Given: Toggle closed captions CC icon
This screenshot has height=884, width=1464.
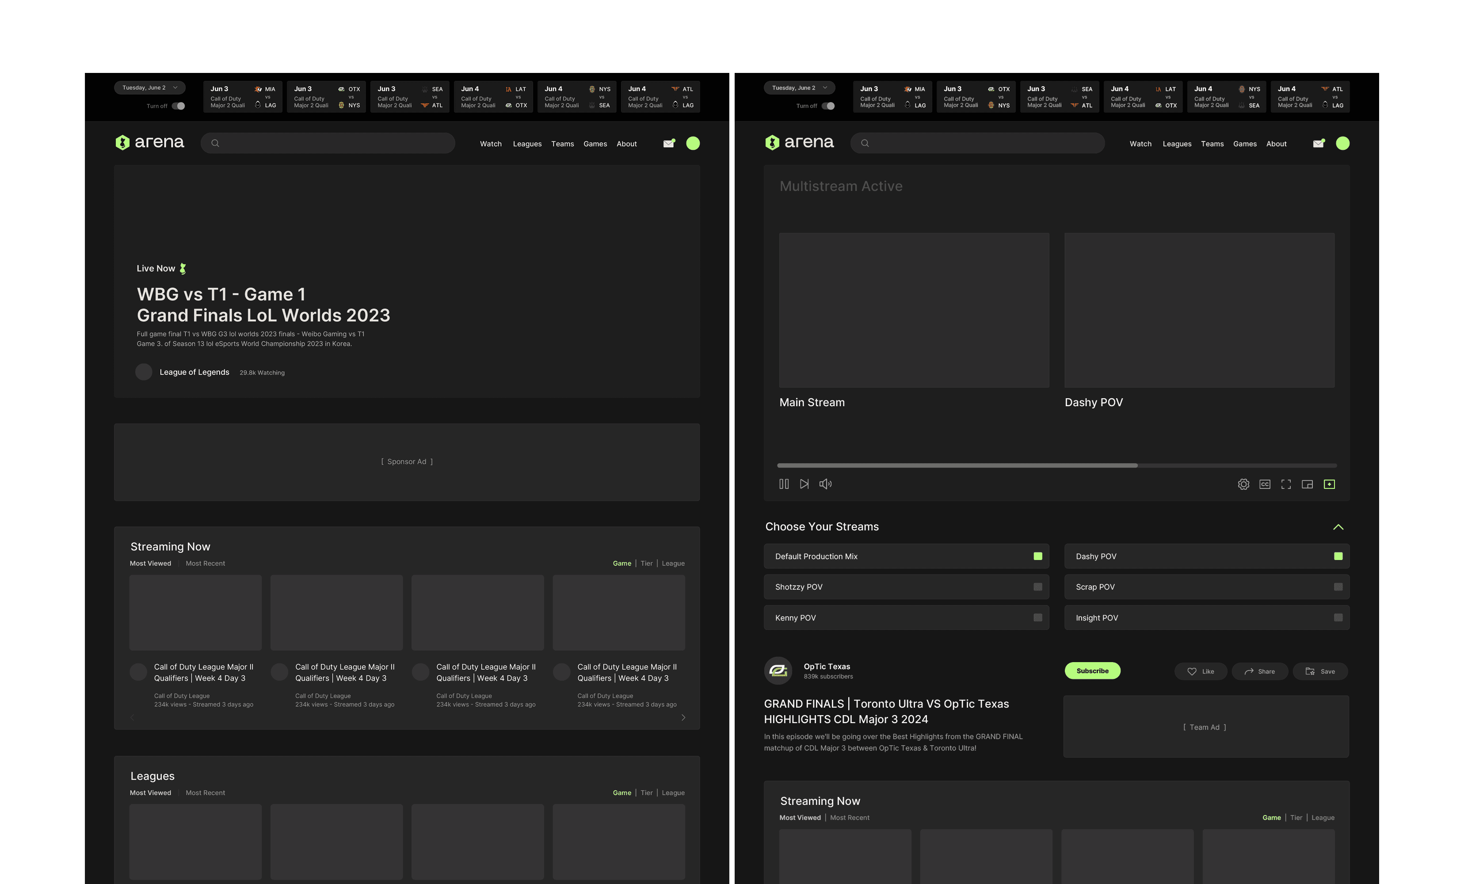Looking at the screenshot, I should (1264, 485).
